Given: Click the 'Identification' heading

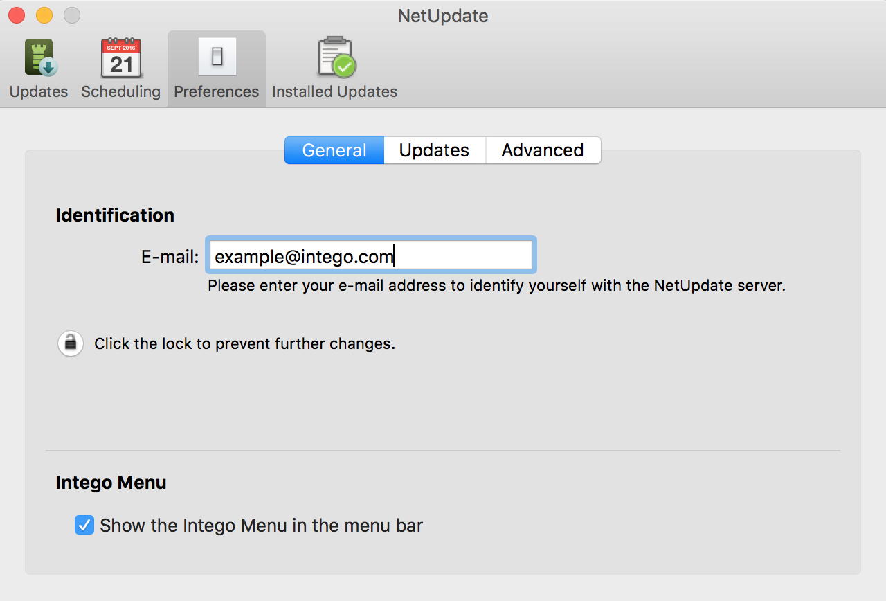Looking at the screenshot, I should pyautogui.click(x=115, y=215).
